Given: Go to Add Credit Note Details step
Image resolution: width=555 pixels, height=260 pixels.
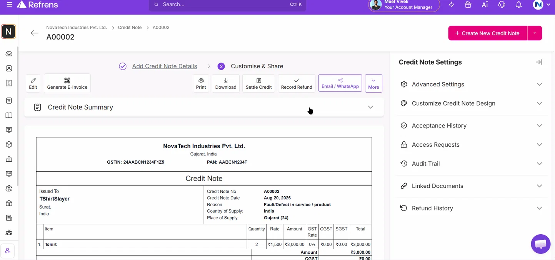Looking at the screenshot, I should pos(164,66).
